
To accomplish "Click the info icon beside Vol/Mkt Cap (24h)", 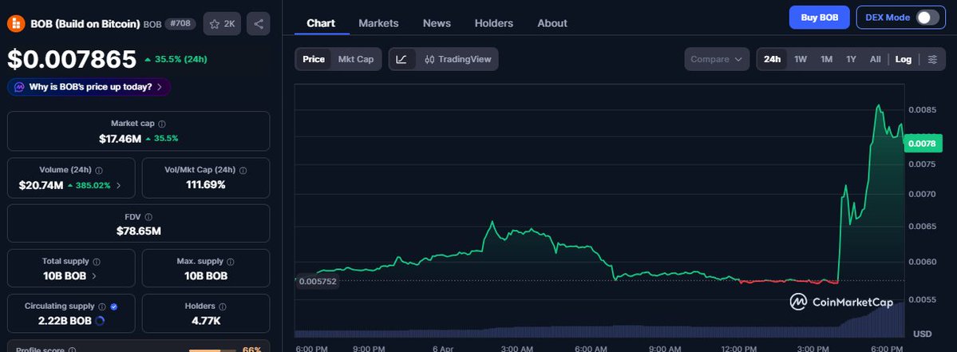I will [243, 171].
